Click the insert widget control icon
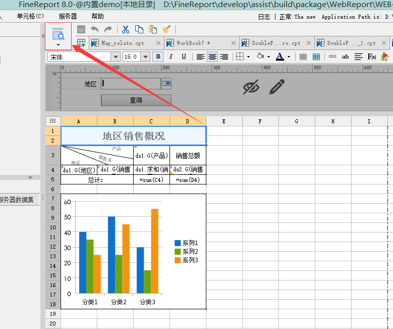The width and height of the screenshot is (393, 329). [332, 57]
